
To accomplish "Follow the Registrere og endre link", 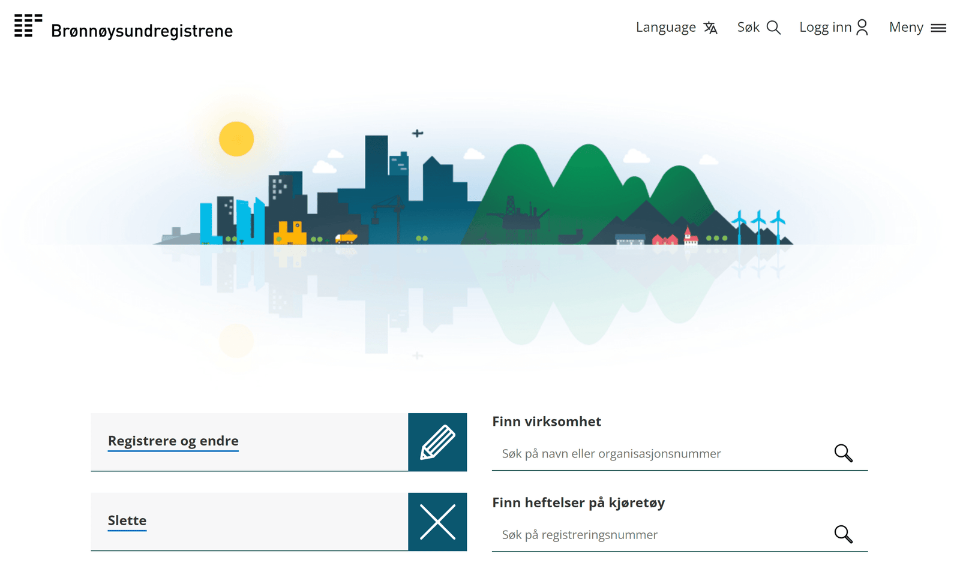I will point(173,441).
